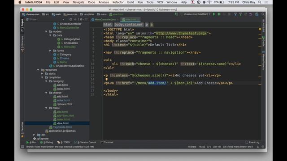Open the Run tool window button
Image resolution: width=287 pixels, height=161 pixels.
(31, 142)
